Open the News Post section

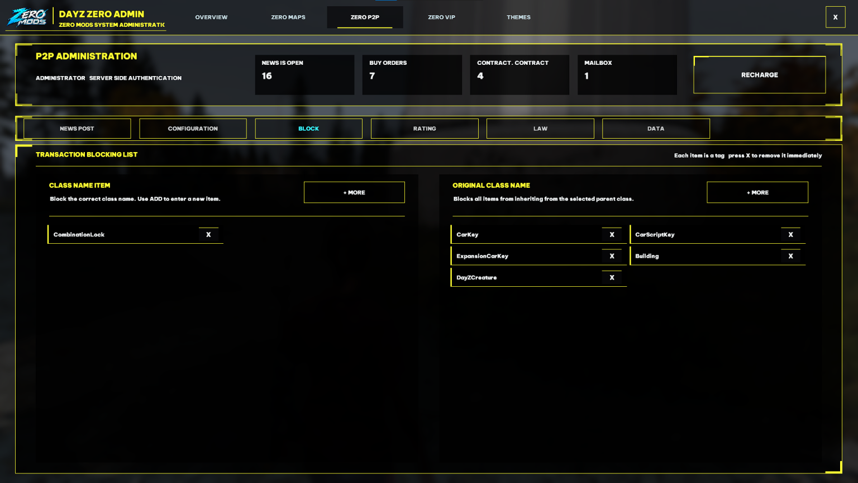click(x=77, y=129)
